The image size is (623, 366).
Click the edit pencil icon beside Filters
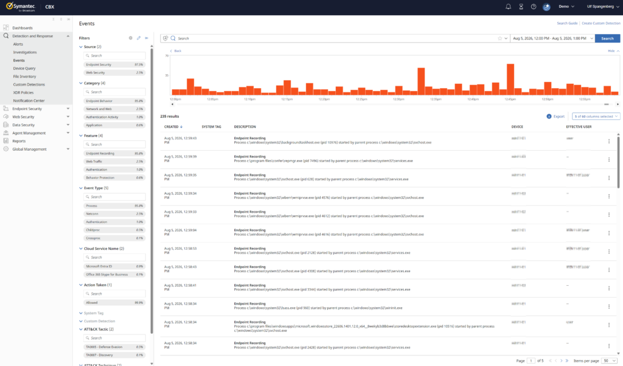click(x=139, y=38)
